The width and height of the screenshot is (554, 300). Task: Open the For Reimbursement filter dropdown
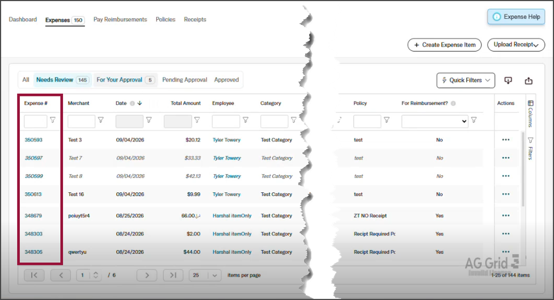pos(435,121)
